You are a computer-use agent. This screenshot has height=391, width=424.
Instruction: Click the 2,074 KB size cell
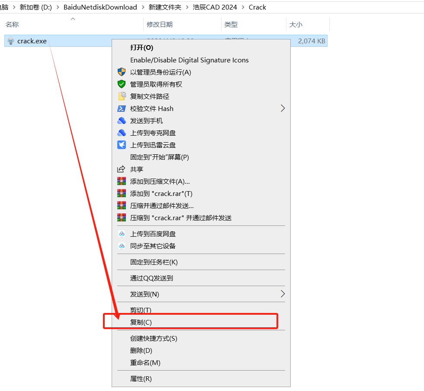coord(312,41)
